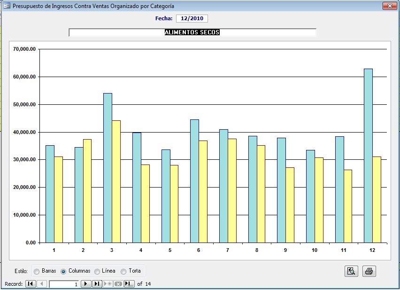Click the yellow column for month 12

(377, 200)
